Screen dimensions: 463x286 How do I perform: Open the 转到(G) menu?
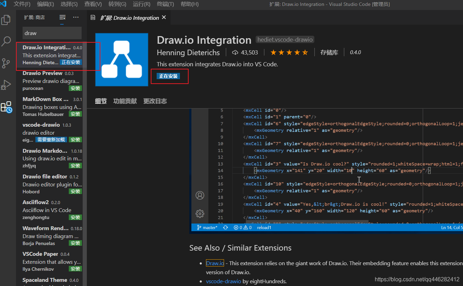coord(117,4)
